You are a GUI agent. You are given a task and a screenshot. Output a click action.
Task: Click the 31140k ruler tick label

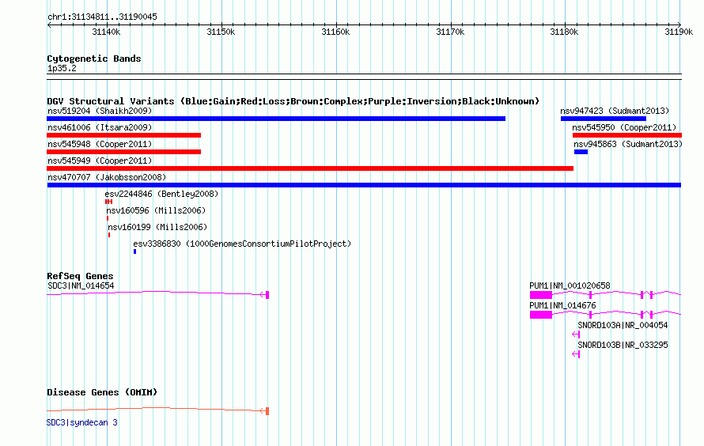click(x=106, y=32)
